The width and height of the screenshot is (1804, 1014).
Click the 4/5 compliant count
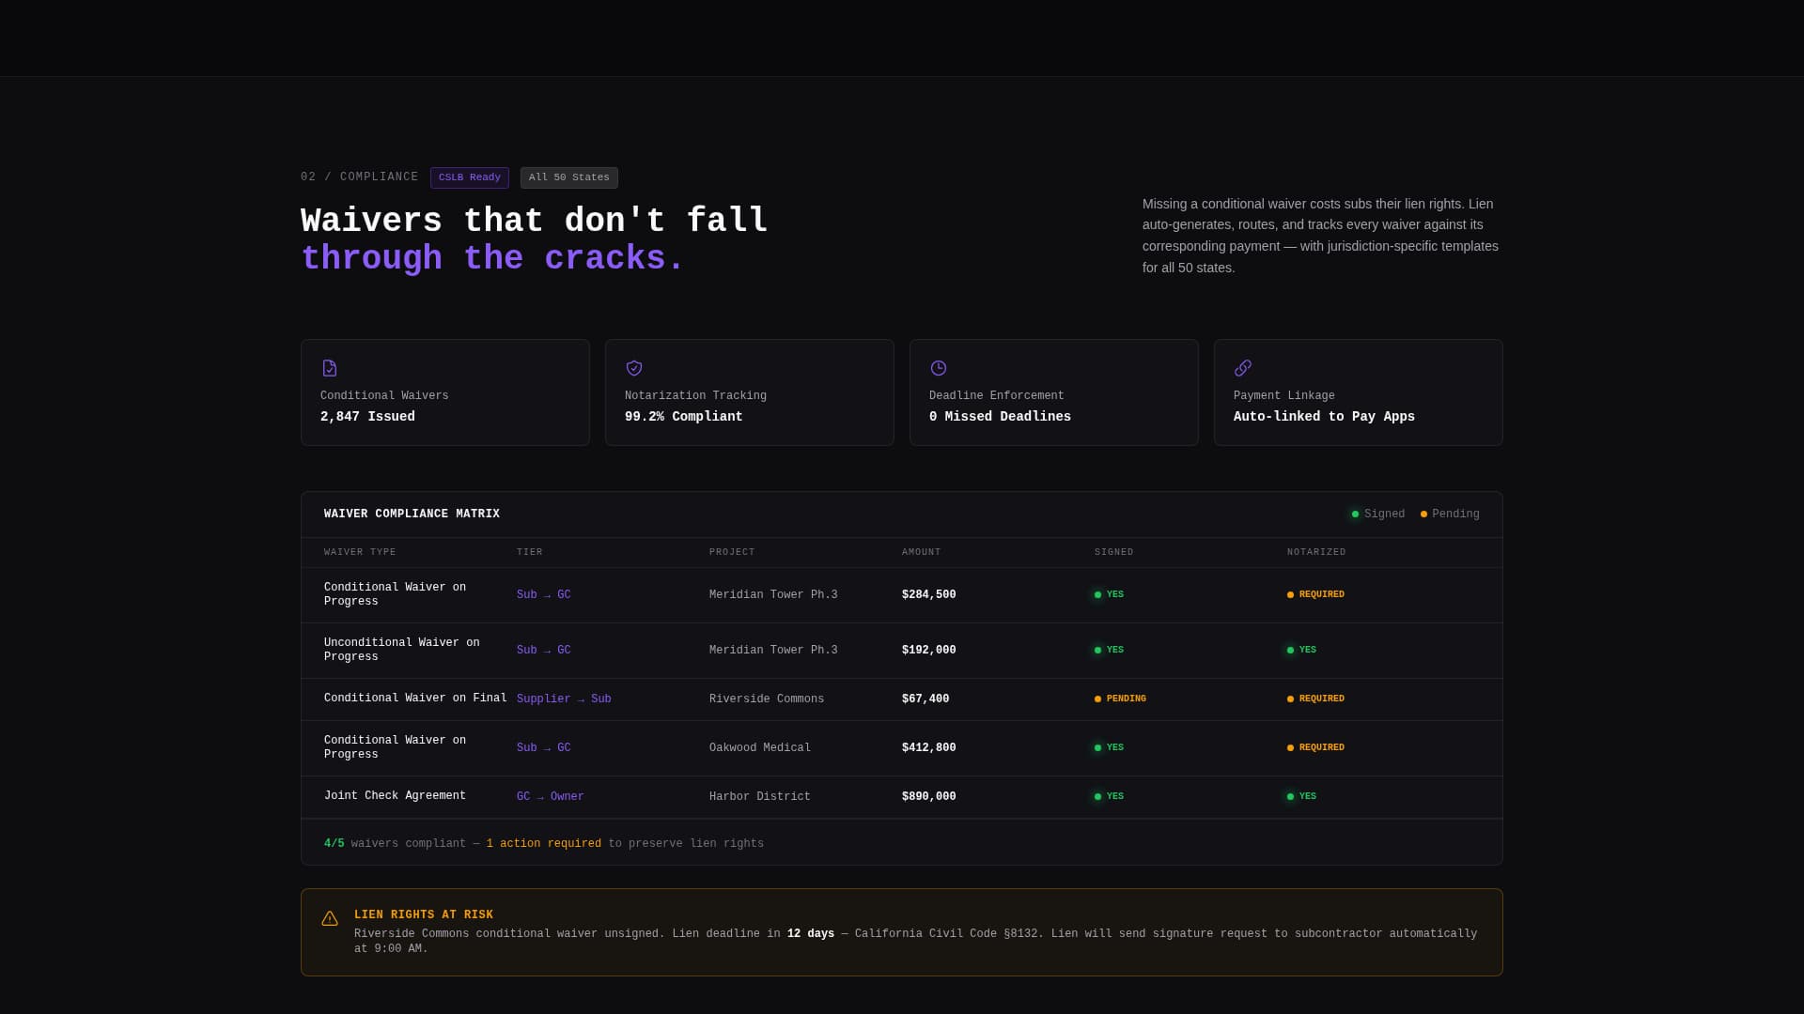click(334, 844)
